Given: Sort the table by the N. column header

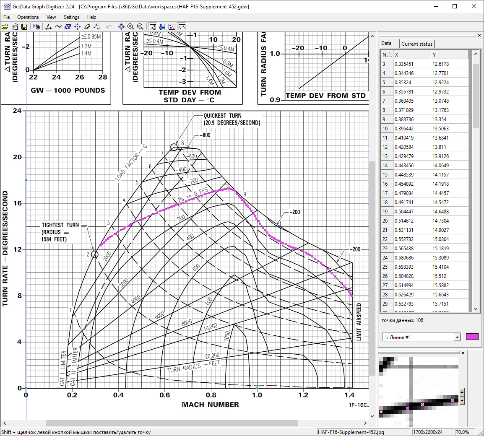Looking at the screenshot, I should click(x=386, y=54).
